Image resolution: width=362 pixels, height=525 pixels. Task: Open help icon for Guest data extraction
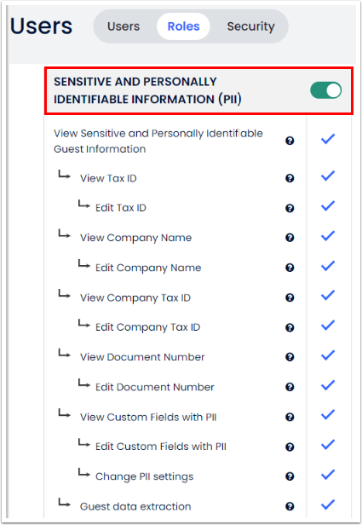pyautogui.click(x=290, y=506)
